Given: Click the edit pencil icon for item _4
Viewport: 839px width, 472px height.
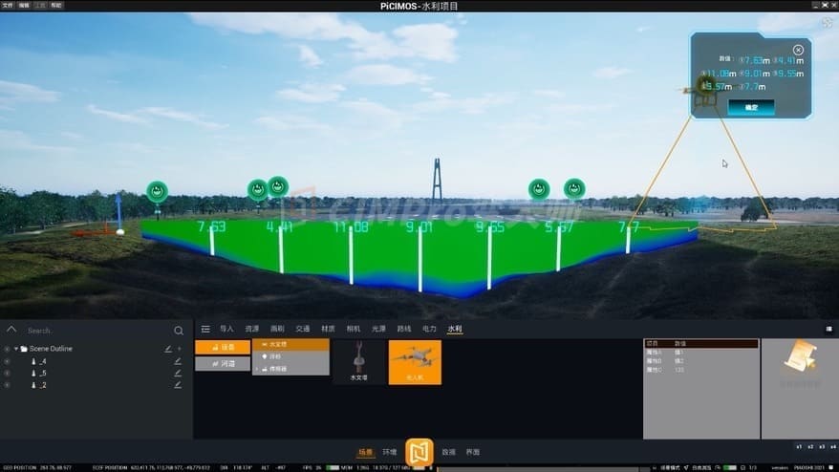Looking at the screenshot, I should point(178,361).
